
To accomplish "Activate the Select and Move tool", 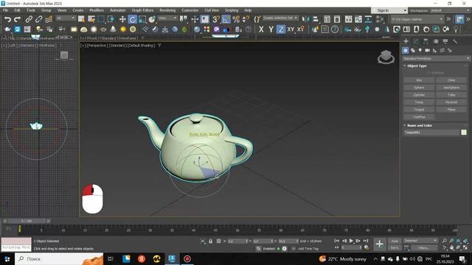I will pos(122,19).
